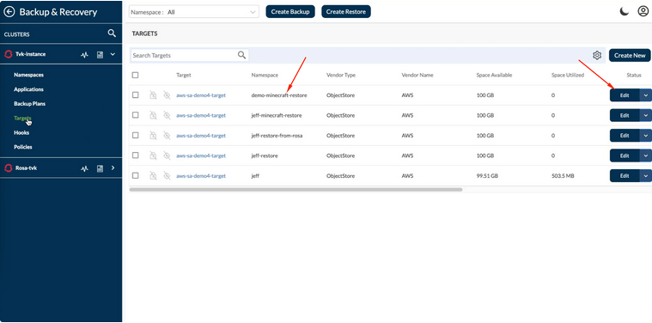Check the demo-minecraft-restore target row
The image size is (652, 323).
coord(135,95)
